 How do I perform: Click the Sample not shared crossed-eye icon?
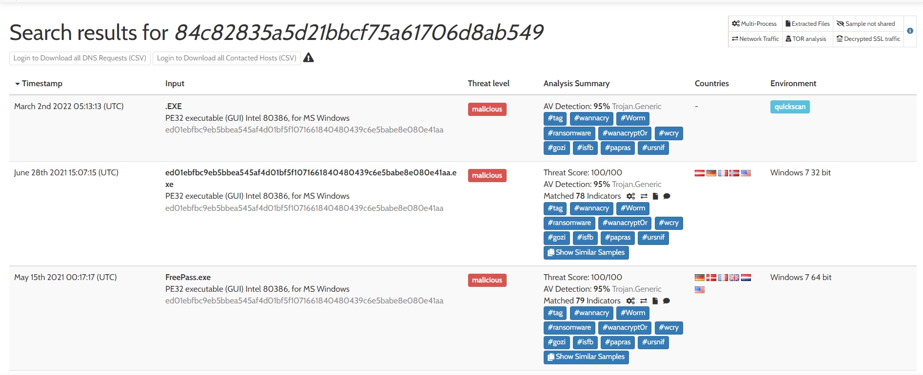coord(840,24)
